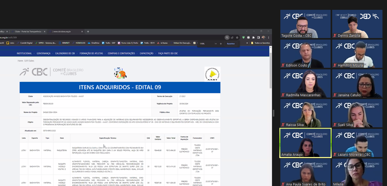This screenshot has height=186, width=387.
Task: Increase zoom with the plus button
Action: (x=221, y=44)
